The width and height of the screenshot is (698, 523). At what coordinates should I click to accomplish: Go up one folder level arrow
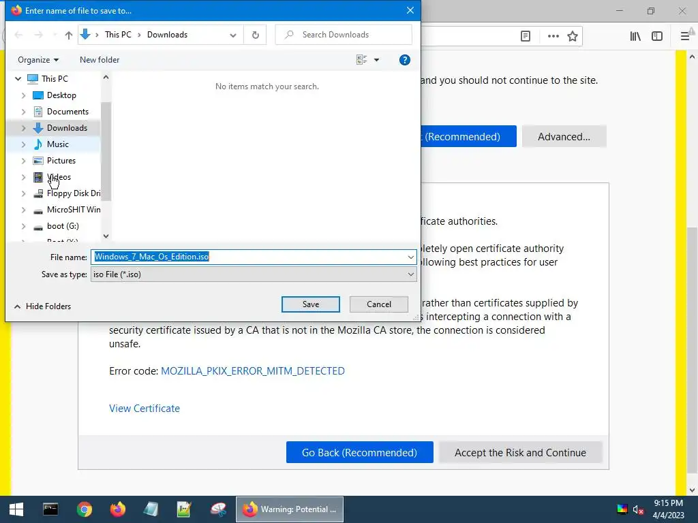(69, 35)
